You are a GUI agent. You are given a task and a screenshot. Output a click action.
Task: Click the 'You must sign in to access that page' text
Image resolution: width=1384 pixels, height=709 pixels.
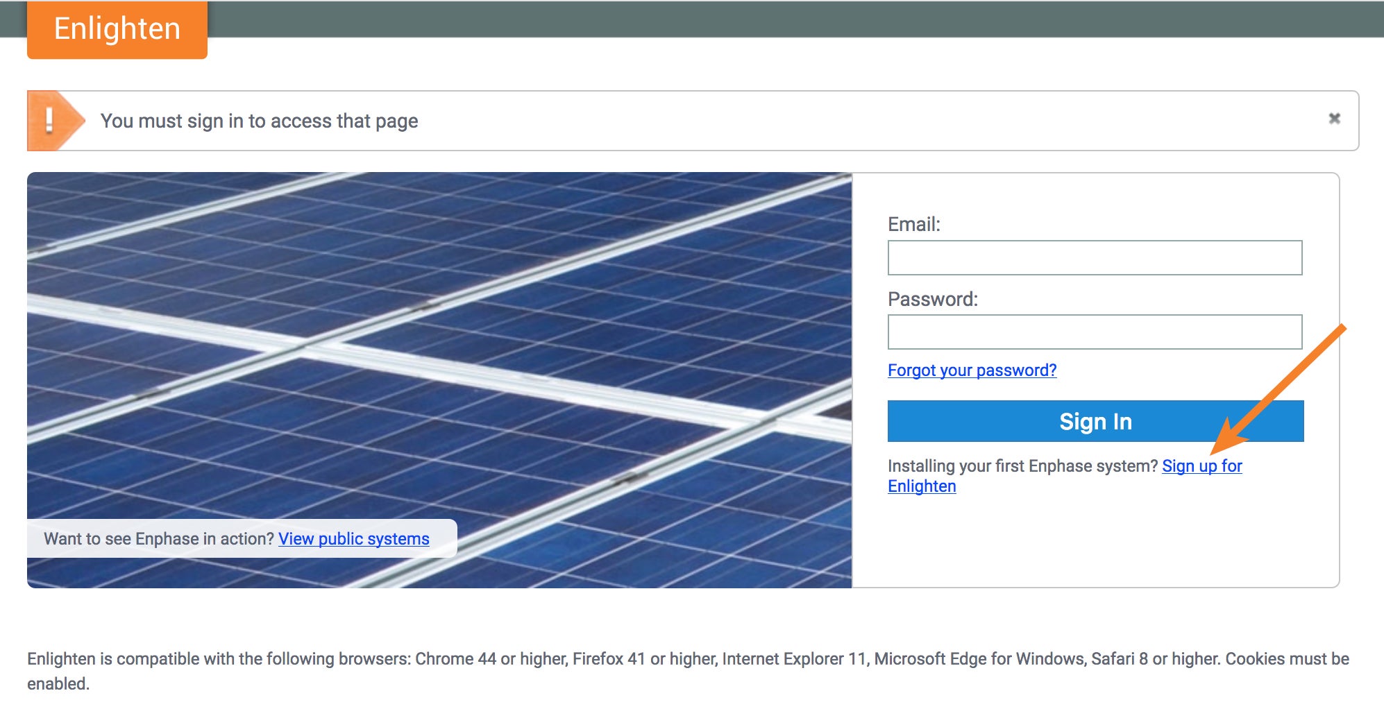click(x=259, y=121)
